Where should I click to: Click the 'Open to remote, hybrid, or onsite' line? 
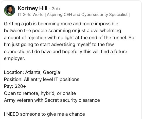pos(40,93)
